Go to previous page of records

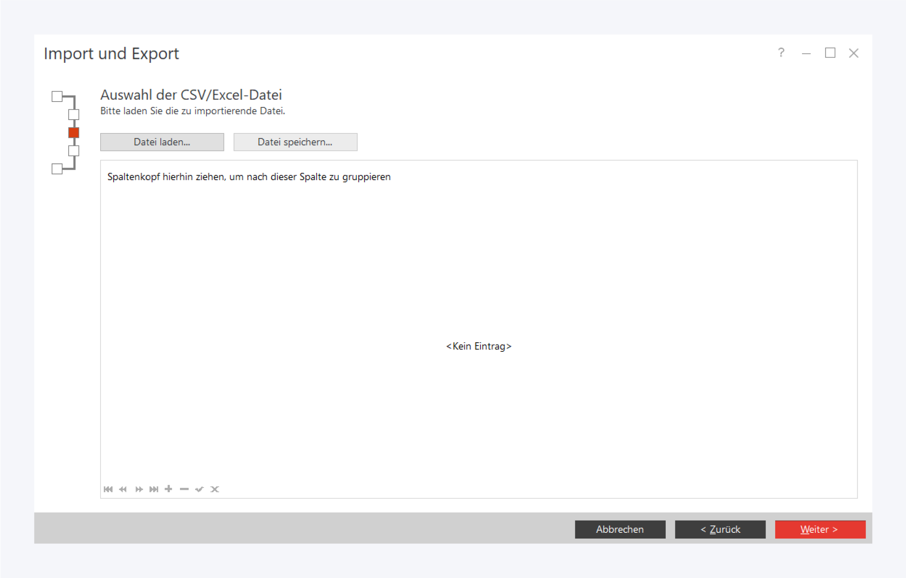tap(123, 489)
